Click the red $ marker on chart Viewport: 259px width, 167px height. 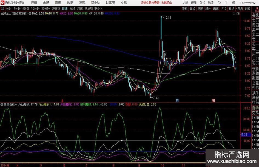click(62, 101)
